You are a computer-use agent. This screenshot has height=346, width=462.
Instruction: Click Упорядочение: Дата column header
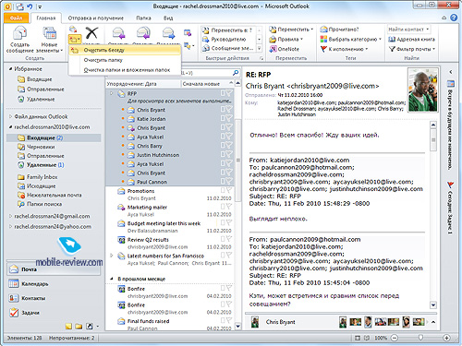click(x=143, y=84)
